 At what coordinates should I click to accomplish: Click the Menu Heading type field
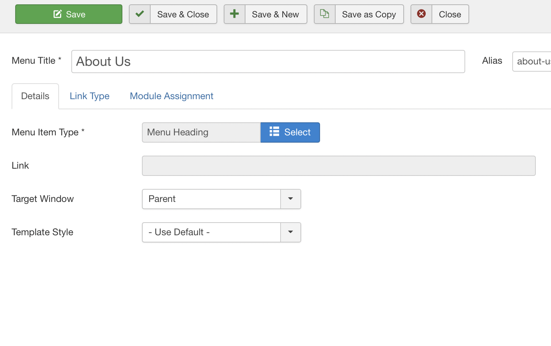pos(201,132)
